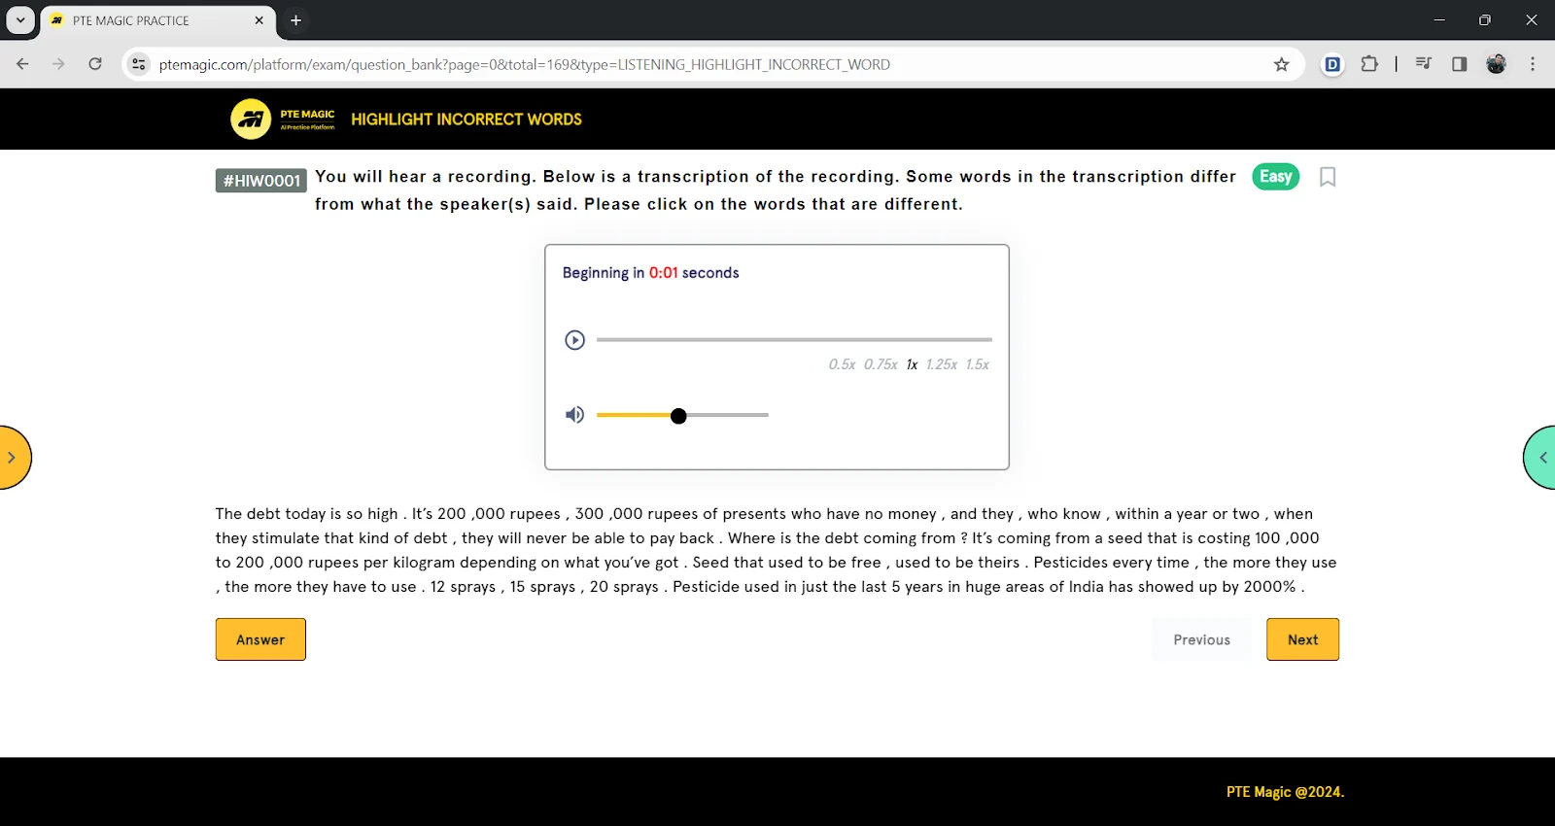Viewport: 1555px width, 826px height.
Task: Open the Chrome profile avatar
Action: [x=1497, y=64]
